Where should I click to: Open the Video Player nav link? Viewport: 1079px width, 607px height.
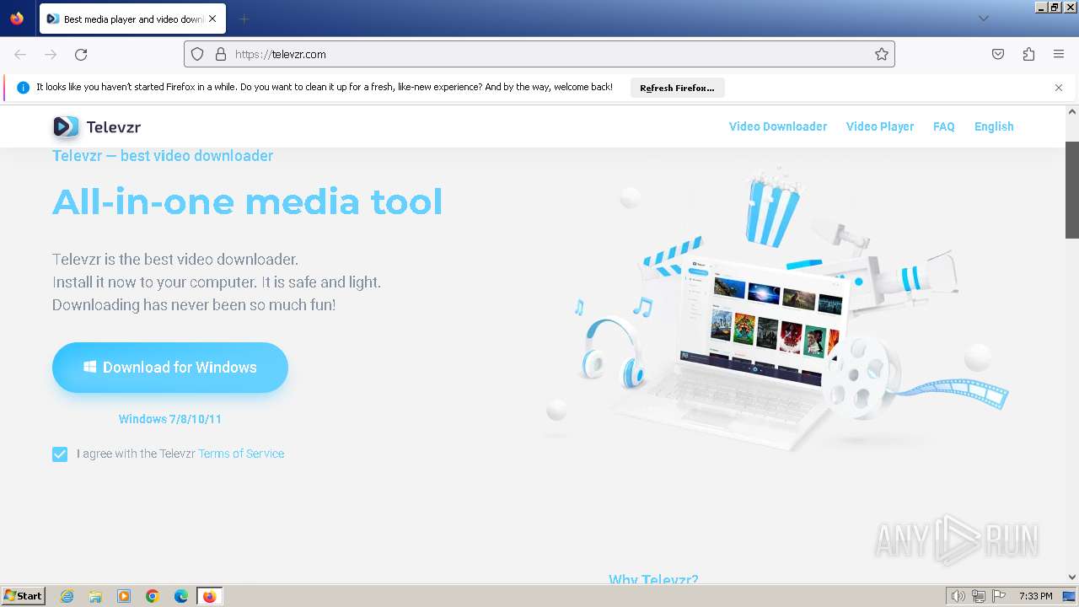coord(880,126)
